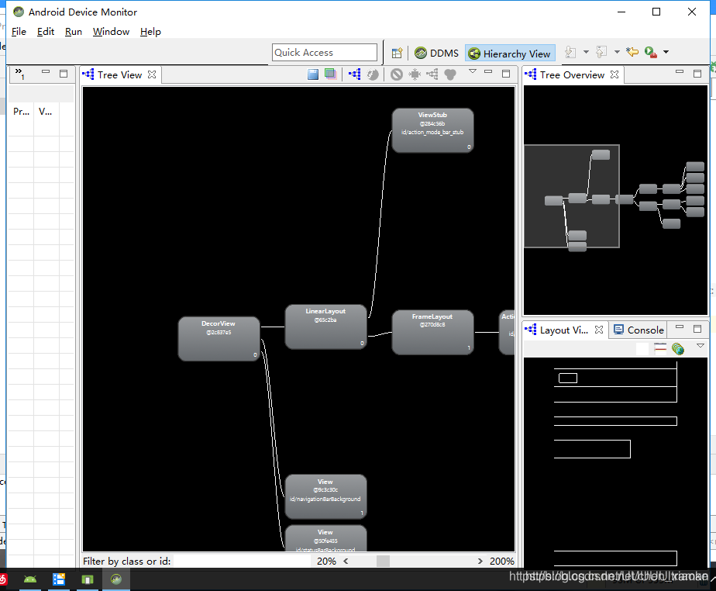Screen dimensions: 716x591
Task: Minimize the Tree View panel
Action: pos(488,72)
